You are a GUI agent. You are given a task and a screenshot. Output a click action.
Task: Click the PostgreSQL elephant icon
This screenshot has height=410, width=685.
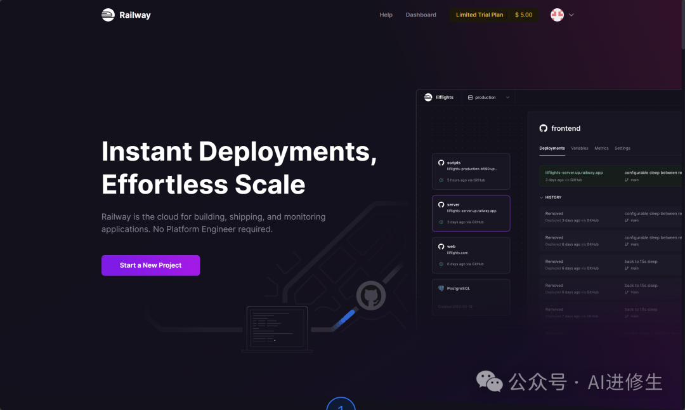[x=441, y=289]
